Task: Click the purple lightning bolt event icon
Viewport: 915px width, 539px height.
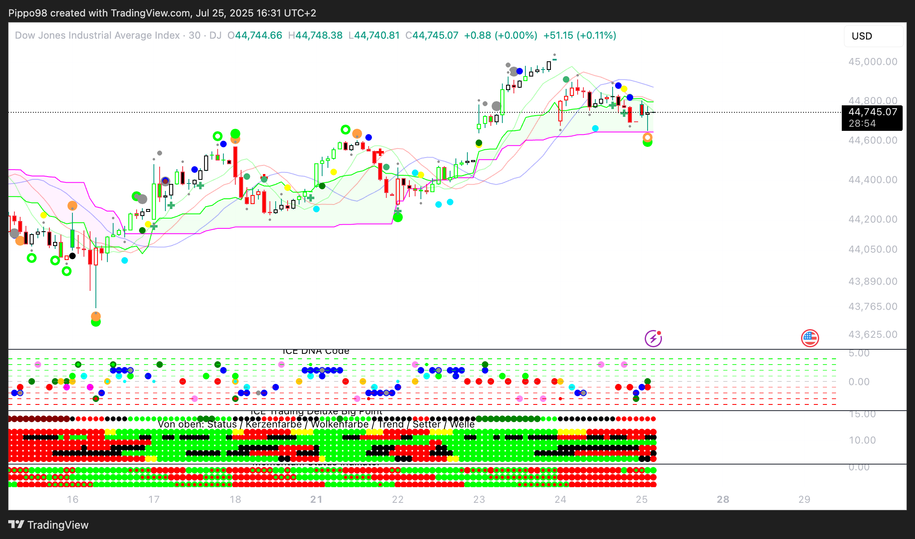Action: click(x=653, y=339)
